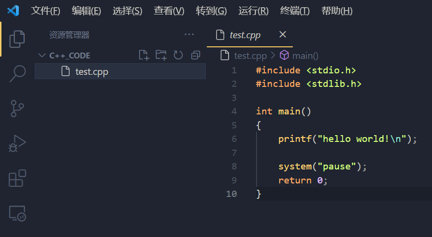The width and height of the screenshot is (432, 237).
Task: Create a new folder in C++_CODE
Action: coord(161,56)
